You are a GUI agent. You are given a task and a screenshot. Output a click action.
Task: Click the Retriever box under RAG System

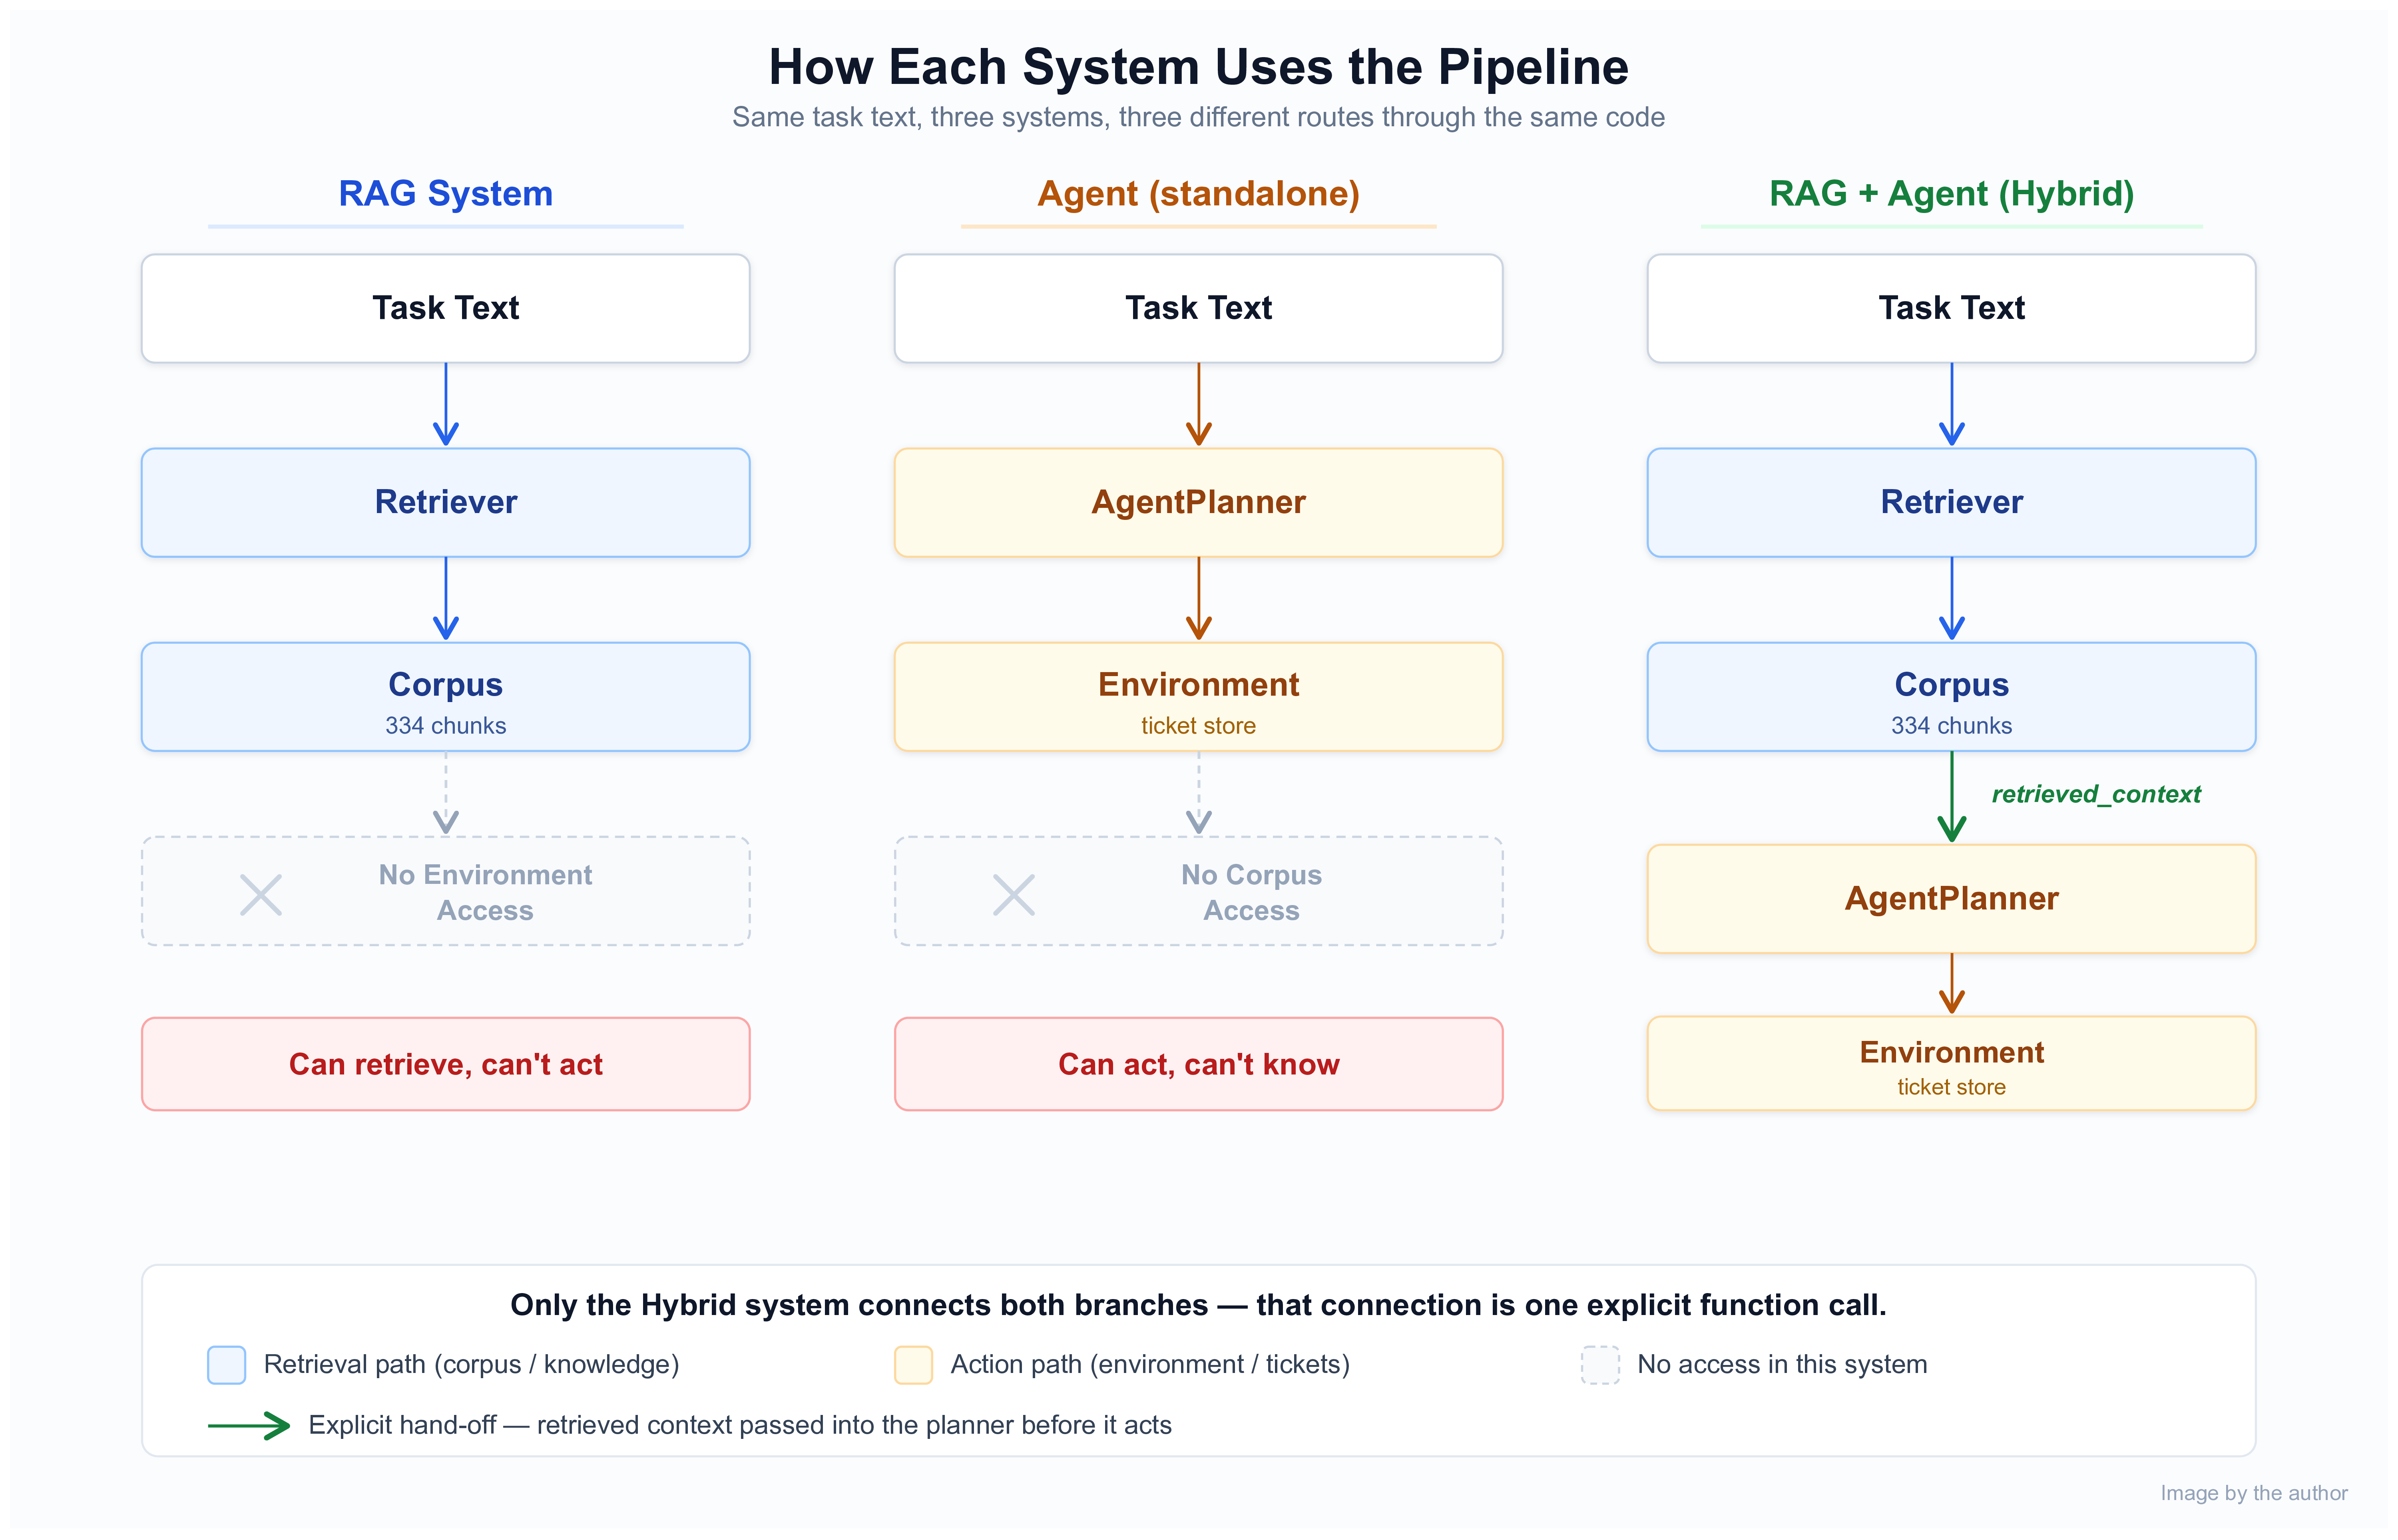(446, 502)
